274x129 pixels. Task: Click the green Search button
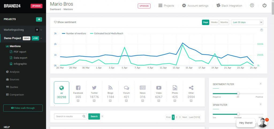[94, 116]
